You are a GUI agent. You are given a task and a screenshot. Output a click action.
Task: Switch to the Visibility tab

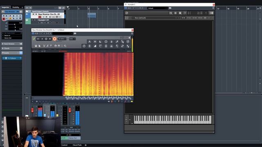pyautogui.click(x=16, y=7)
